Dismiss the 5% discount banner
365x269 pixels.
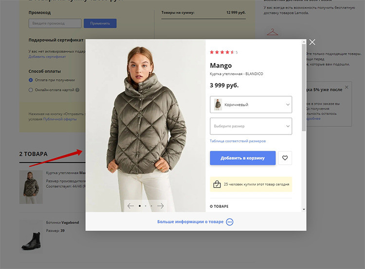coord(347,87)
